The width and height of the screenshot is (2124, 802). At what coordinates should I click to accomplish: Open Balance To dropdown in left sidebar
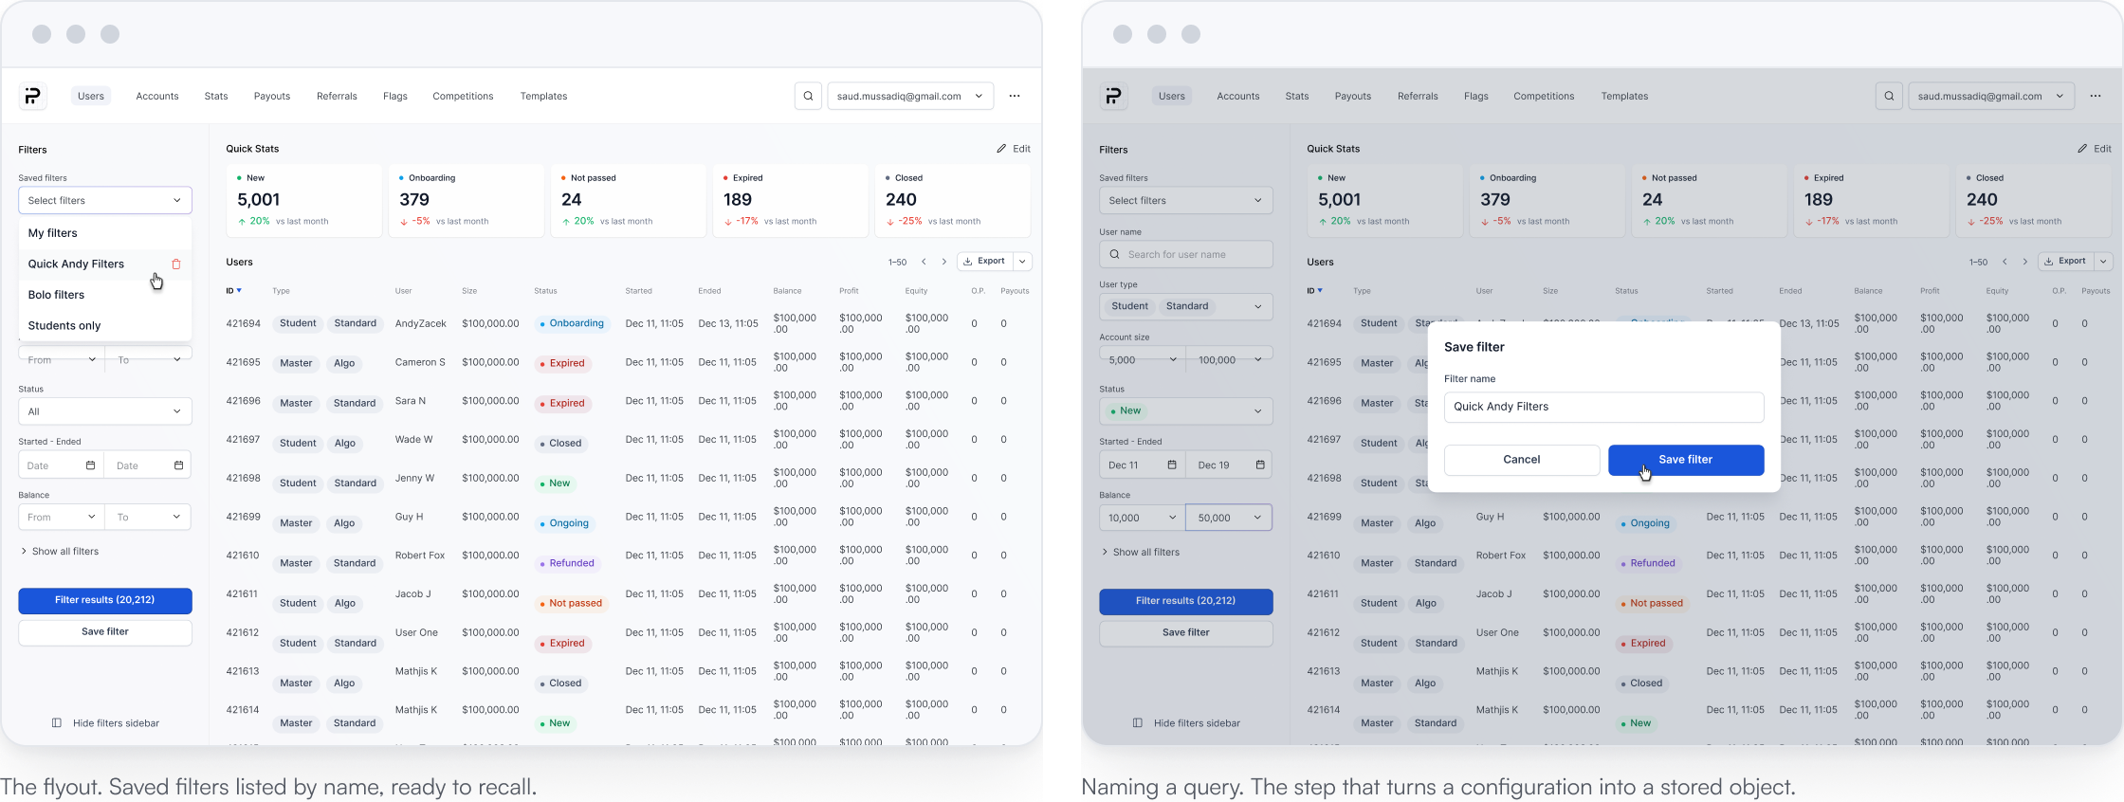coord(149,518)
